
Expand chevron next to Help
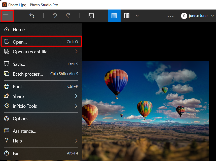click(76, 140)
